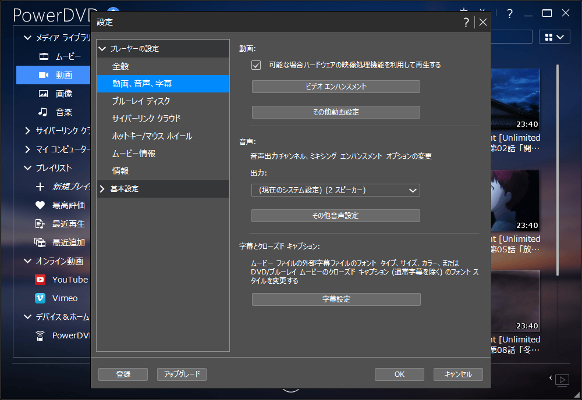This screenshot has width=582, height=400.
Task: Expand 基本設定 section
Action: 102,189
